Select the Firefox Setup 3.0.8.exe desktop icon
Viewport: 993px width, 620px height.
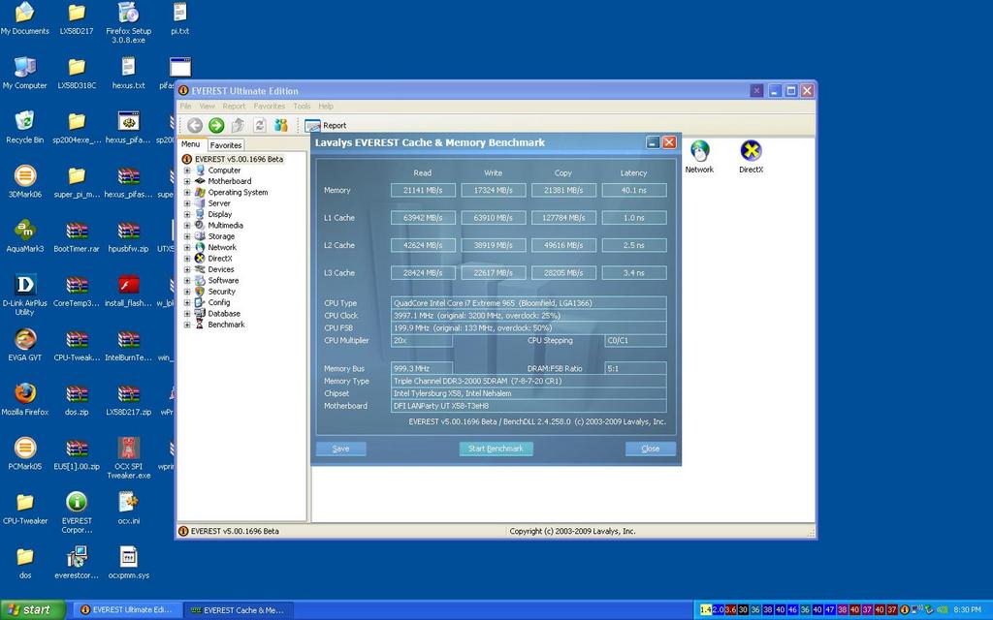(129, 23)
